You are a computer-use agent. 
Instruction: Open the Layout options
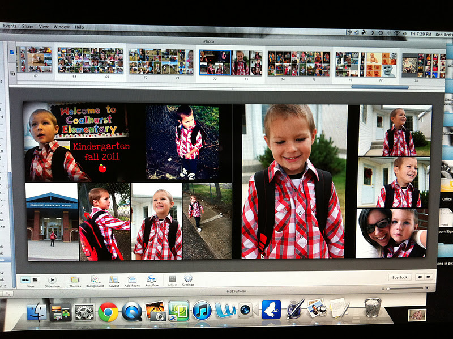(x=114, y=279)
